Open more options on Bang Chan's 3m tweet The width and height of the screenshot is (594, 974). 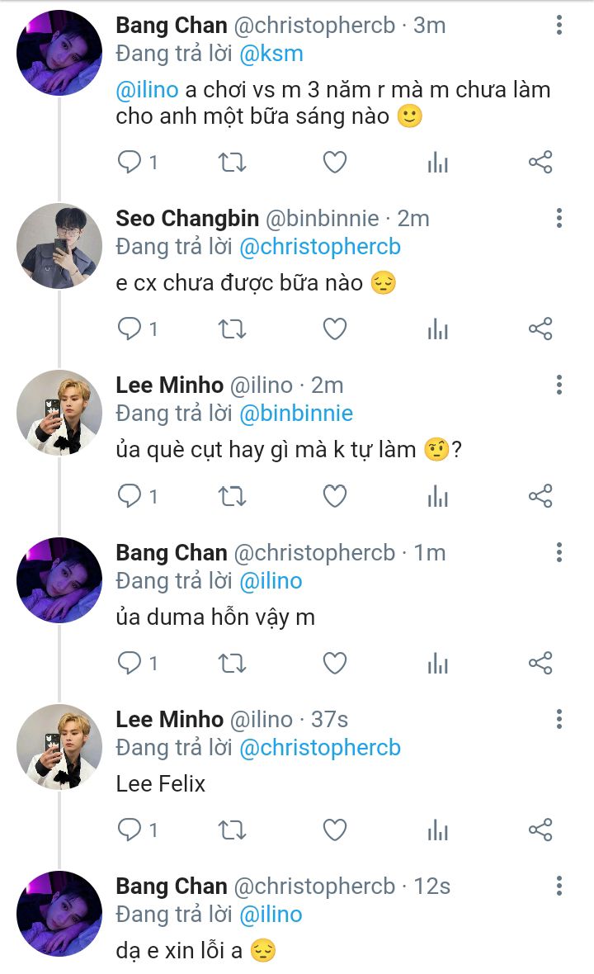click(x=559, y=25)
